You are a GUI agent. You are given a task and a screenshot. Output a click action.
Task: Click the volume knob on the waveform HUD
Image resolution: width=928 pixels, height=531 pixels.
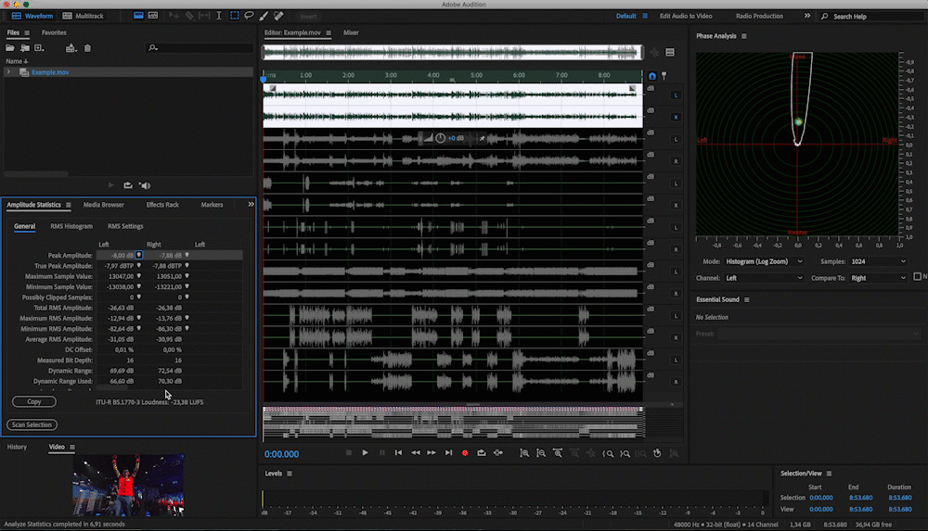point(440,138)
